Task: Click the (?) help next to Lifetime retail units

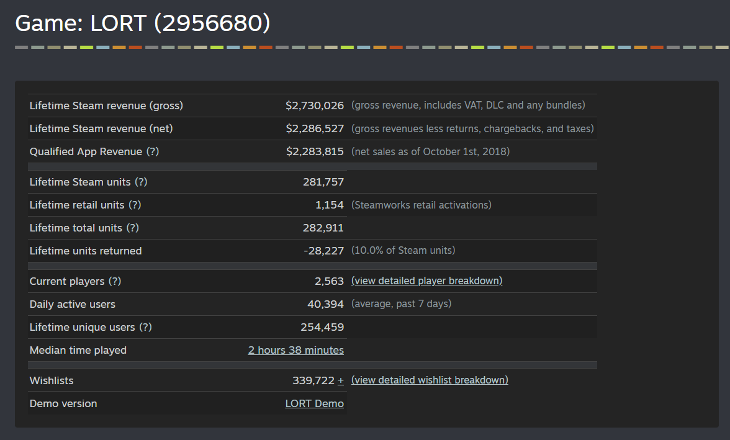Action: 135,205
